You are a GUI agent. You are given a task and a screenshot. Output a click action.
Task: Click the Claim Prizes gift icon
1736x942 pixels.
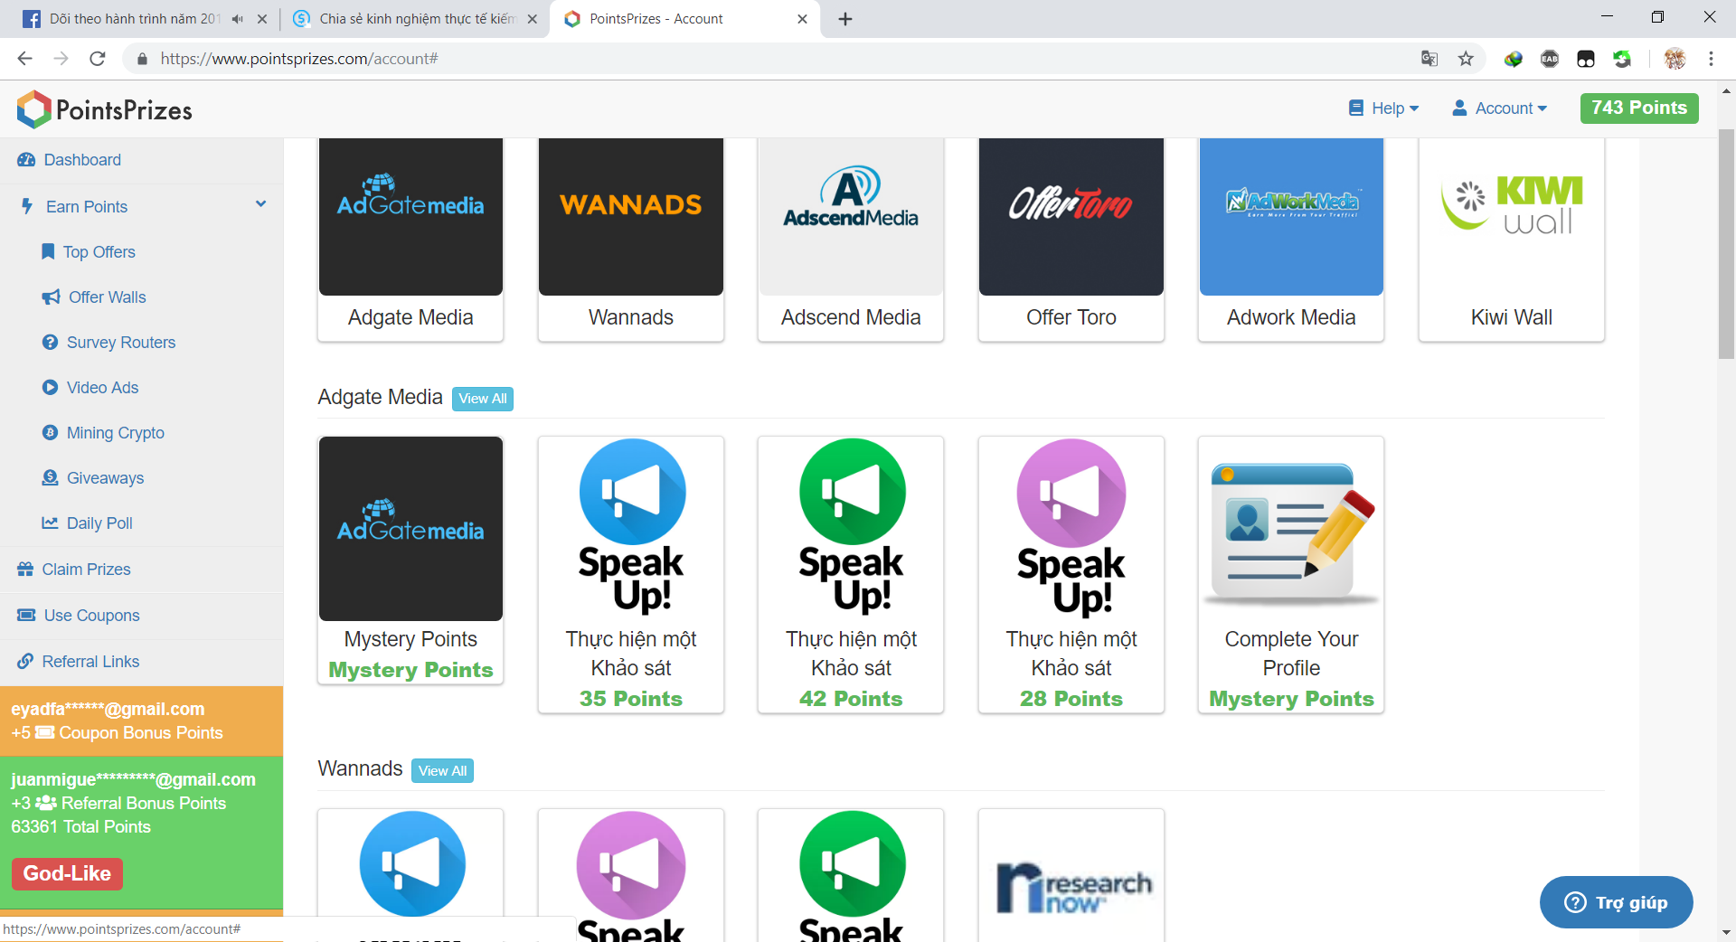tap(25, 569)
